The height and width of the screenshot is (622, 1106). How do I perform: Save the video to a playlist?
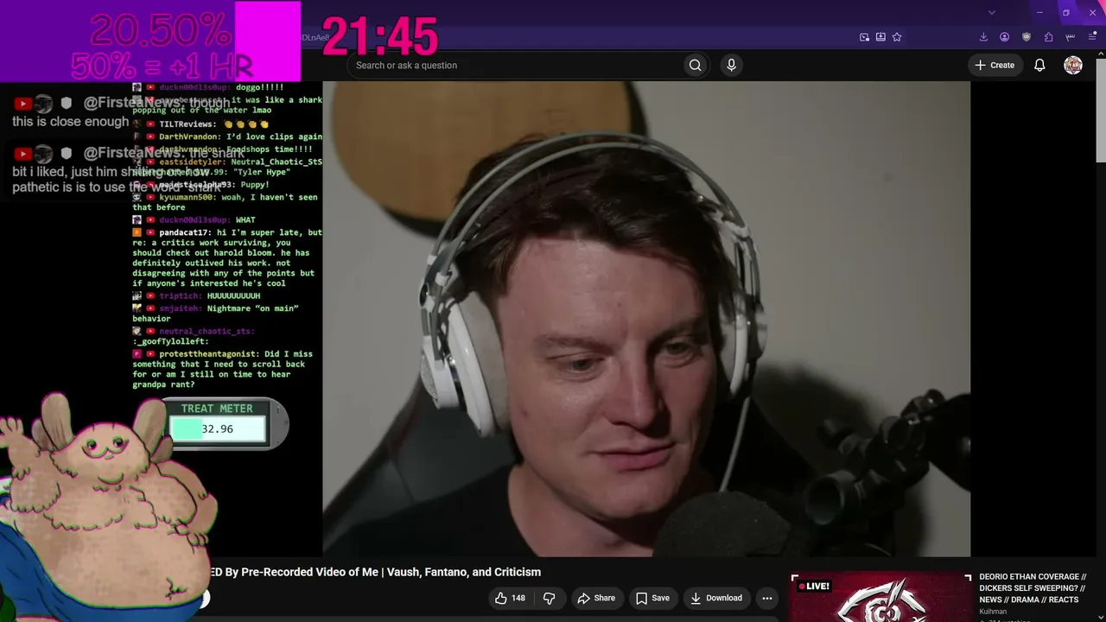click(x=652, y=598)
